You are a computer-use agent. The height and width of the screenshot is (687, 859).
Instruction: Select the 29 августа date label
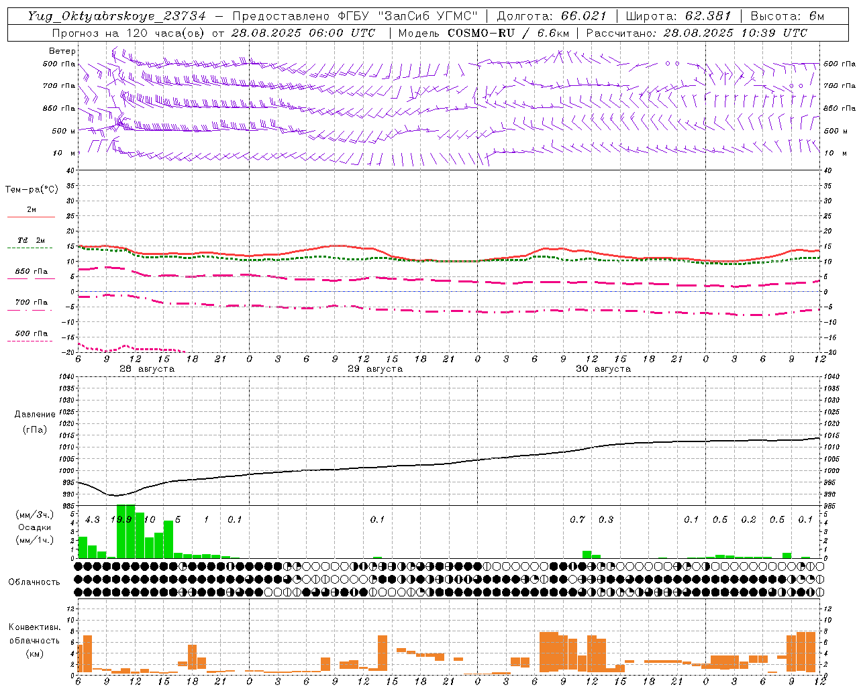pyautogui.click(x=375, y=369)
